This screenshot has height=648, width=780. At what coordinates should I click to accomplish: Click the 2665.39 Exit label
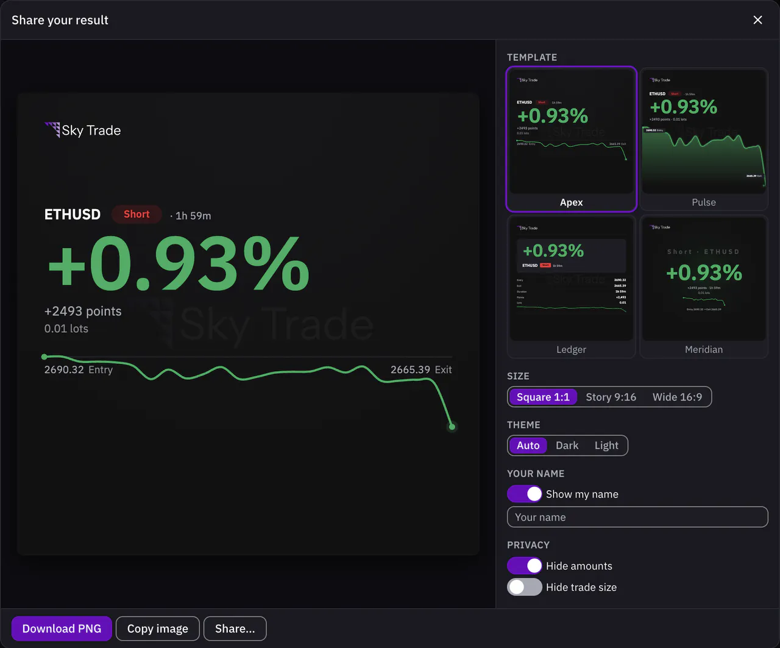coord(421,369)
